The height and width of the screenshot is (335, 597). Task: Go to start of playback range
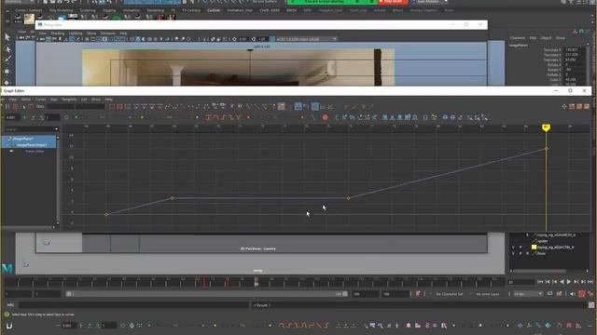point(540,282)
